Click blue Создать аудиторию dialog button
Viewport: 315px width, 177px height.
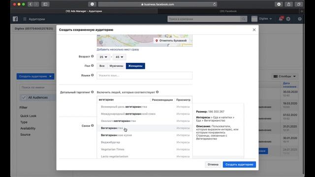239,165
